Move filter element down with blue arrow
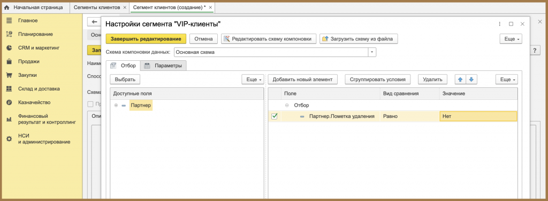548x201 pixels. (471, 79)
